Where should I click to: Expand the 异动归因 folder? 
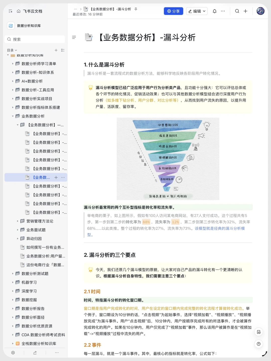coord(18,239)
